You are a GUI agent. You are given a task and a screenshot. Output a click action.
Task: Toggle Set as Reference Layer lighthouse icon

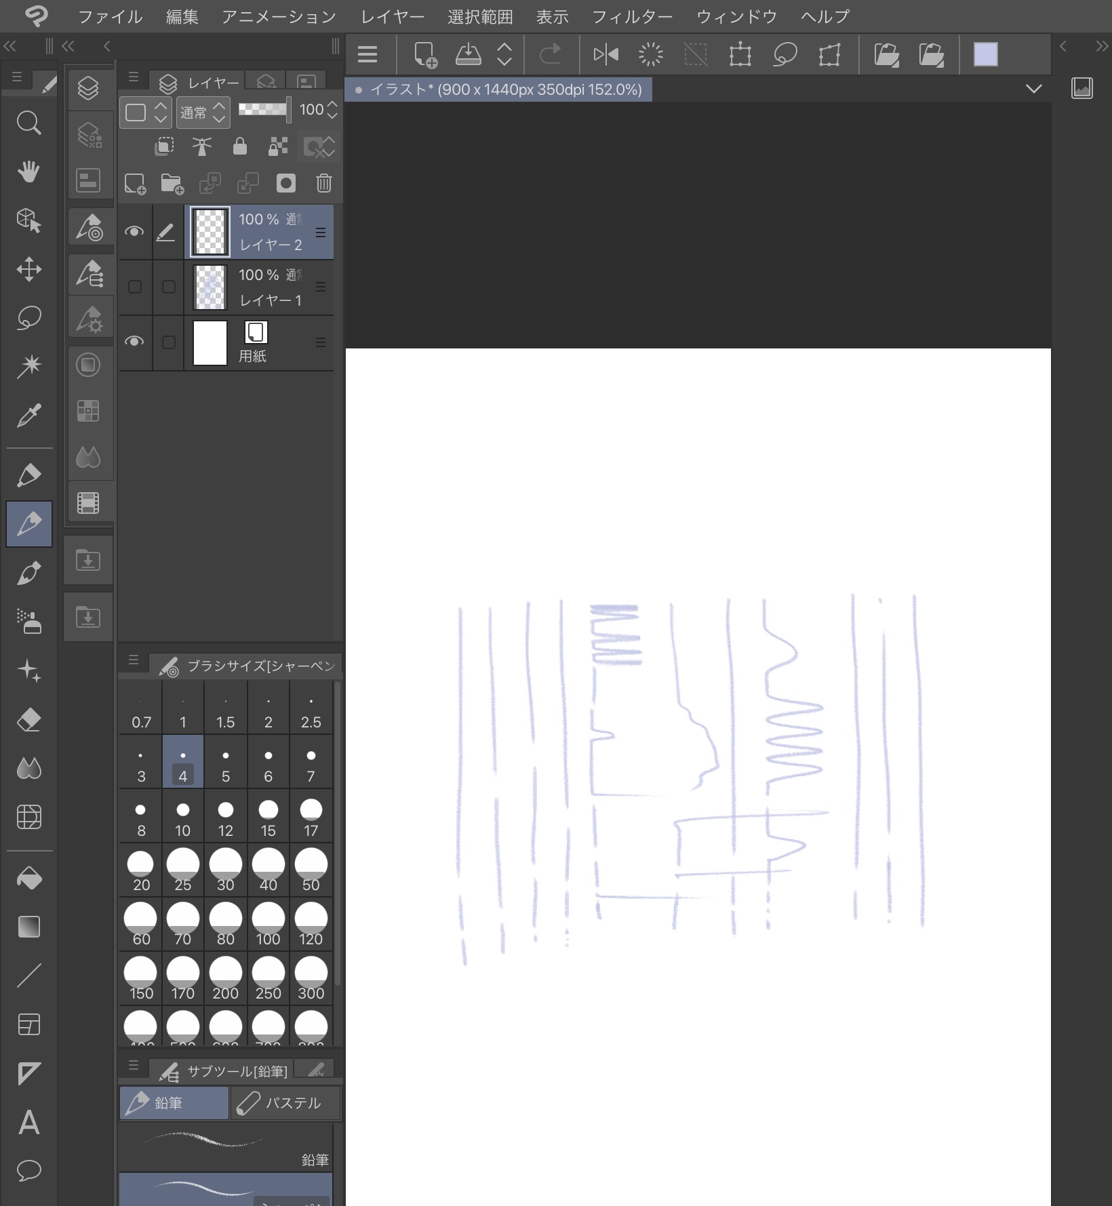click(x=201, y=146)
